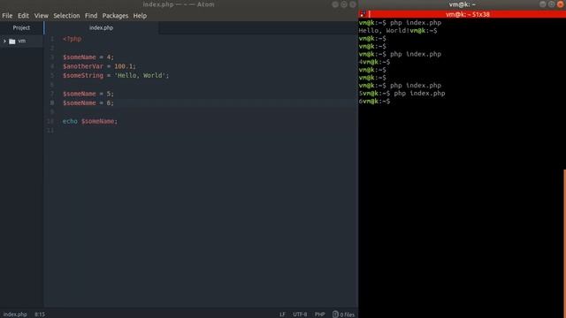Screen dimensions: 566x318
Task: Select the vm folder icon in tree
Action: [12, 42]
